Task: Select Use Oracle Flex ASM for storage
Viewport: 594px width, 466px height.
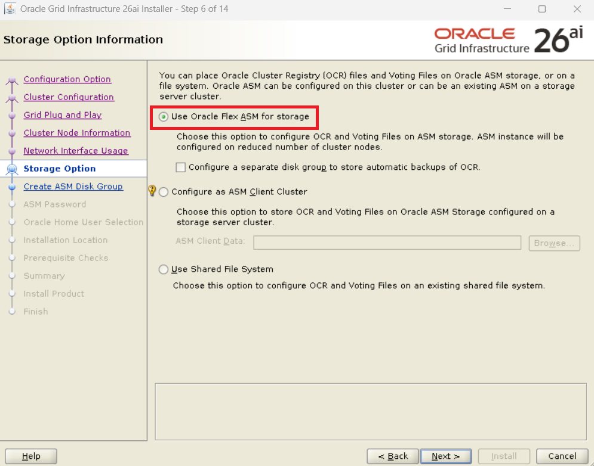Action: click(x=164, y=117)
